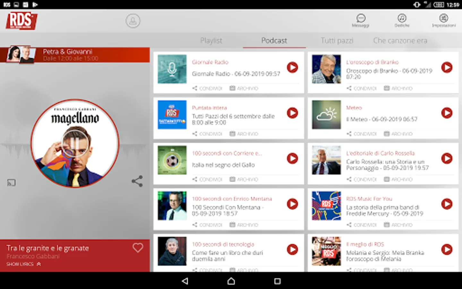This screenshot has width=462, height=289.
Task: Play 100 secondi con Enrico Mentana
Action: click(292, 204)
